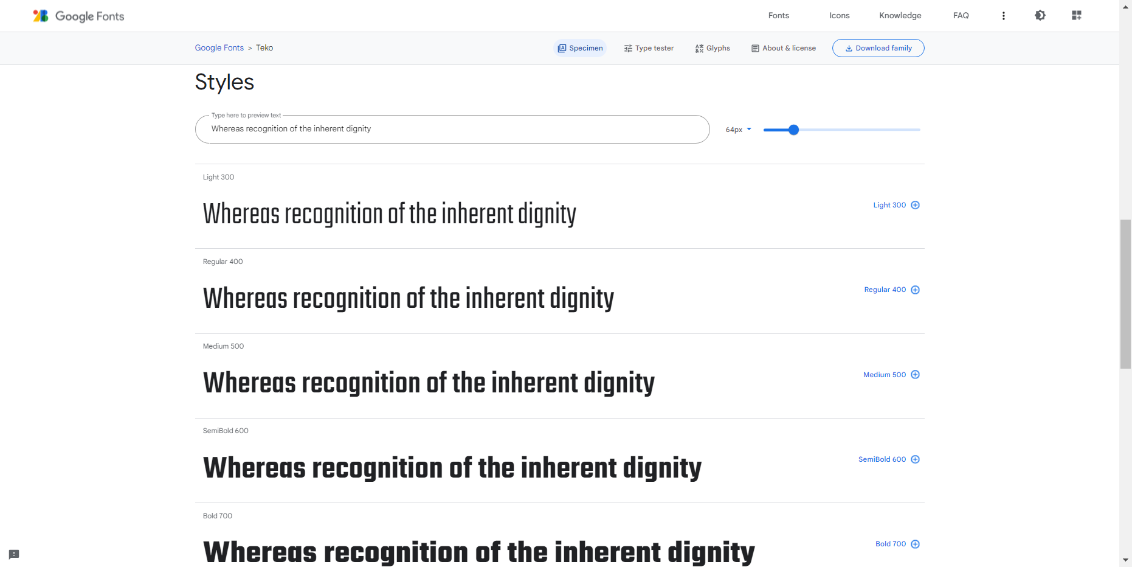Viewport: 1132px width, 567px height.
Task: Open the Knowledge menu item
Action: 900,16
